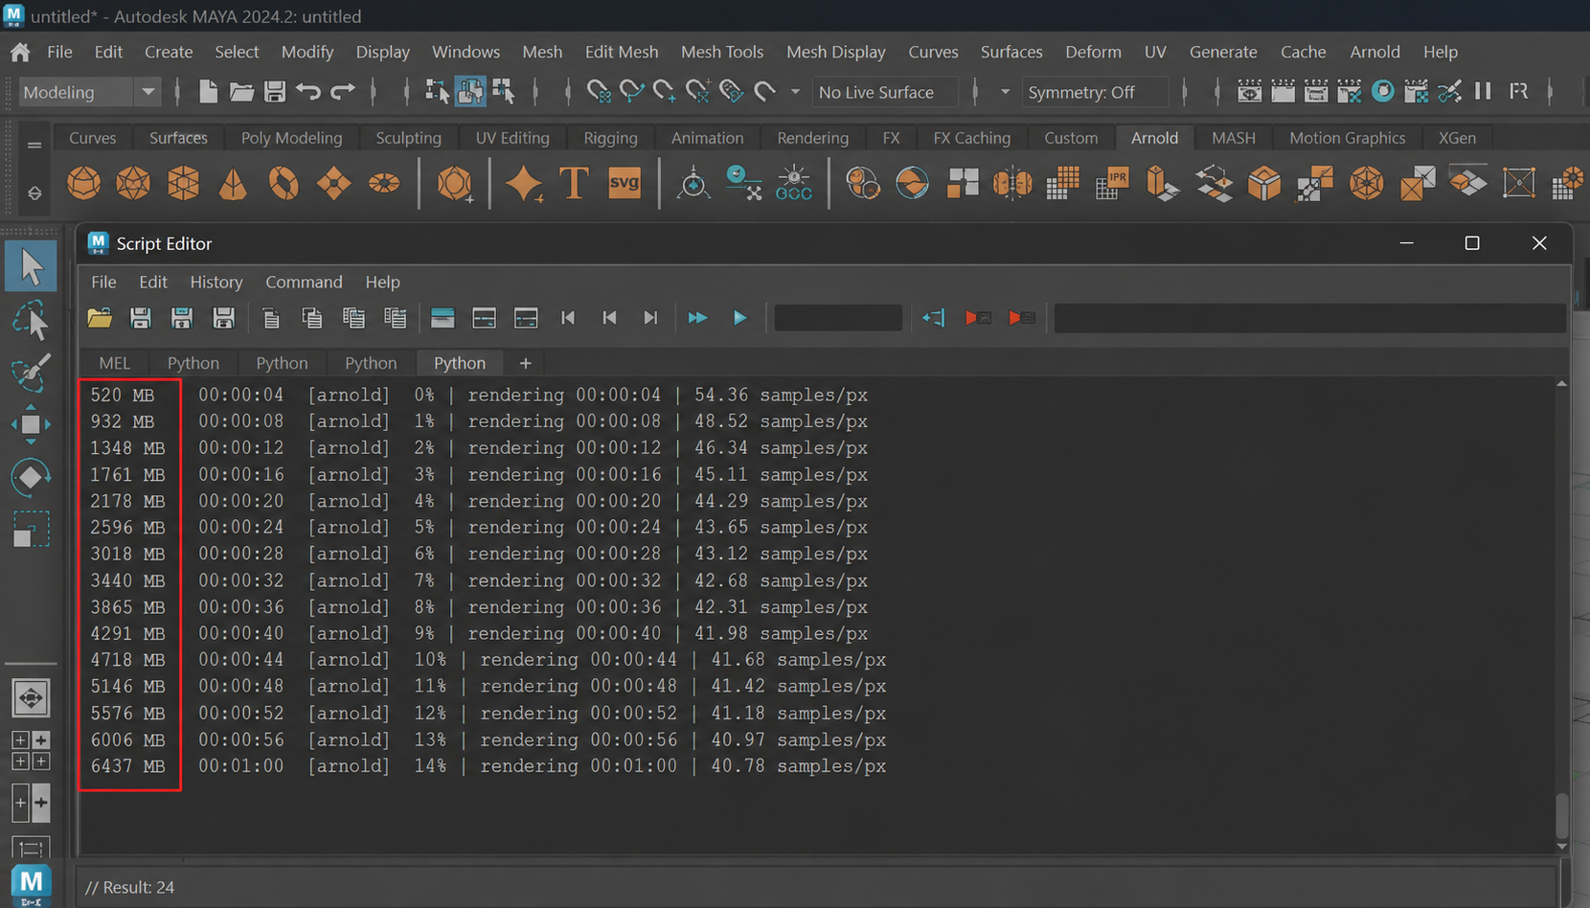Image resolution: width=1590 pixels, height=908 pixels.
Task: Open the Cache main menu
Action: click(x=1303, y=52)
